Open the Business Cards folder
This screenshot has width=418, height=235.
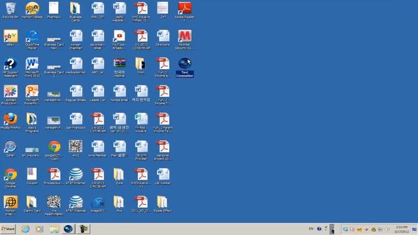pos(76,12)
